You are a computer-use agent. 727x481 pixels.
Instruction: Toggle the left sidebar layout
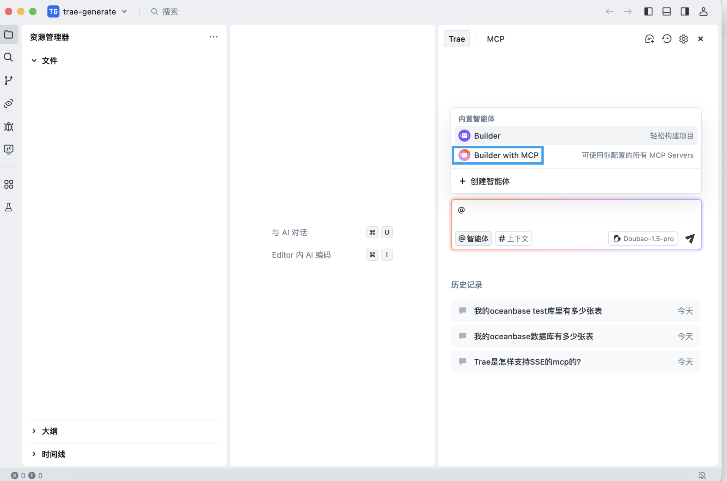(648, 12)
